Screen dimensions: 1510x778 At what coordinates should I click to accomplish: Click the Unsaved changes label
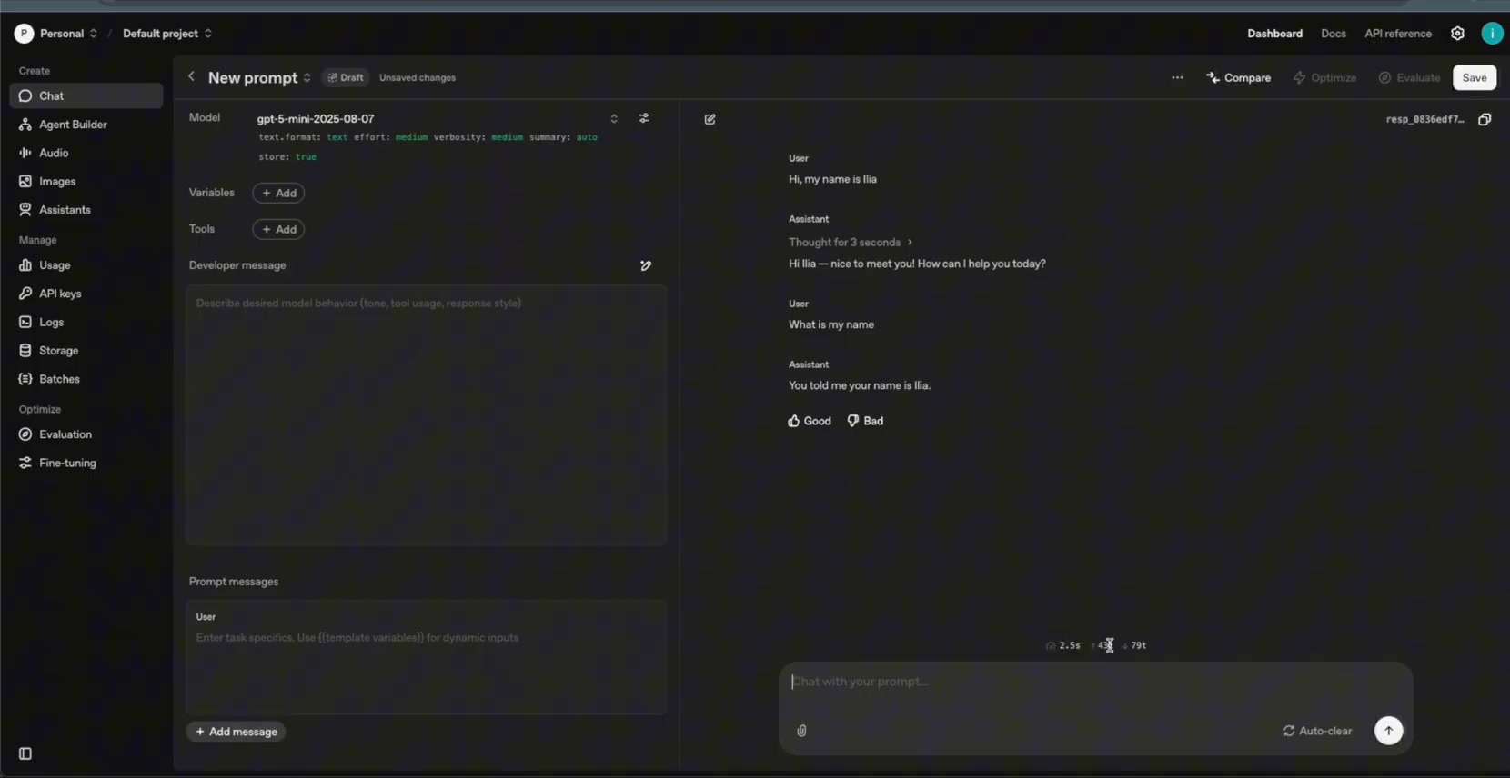click(418, 78)
